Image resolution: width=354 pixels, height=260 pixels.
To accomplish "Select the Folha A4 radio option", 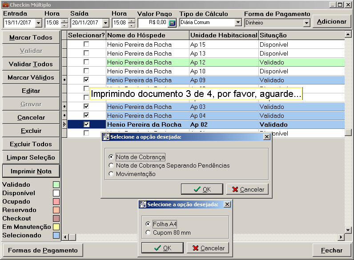I will [x=148, y=224].
